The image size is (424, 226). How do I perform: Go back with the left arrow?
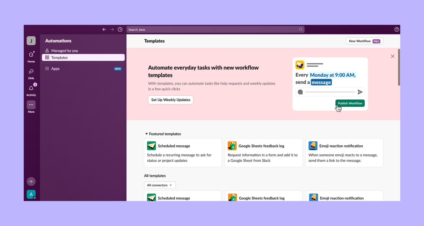click(104, 29)
